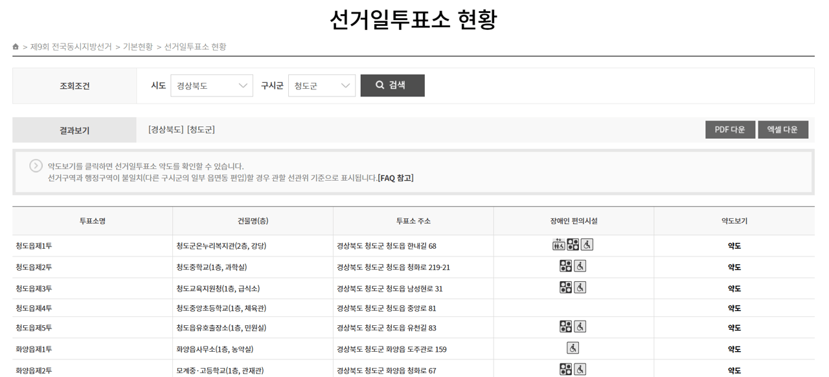Click the 건물명(층) column header
The image size is (829, 377).
253,221
